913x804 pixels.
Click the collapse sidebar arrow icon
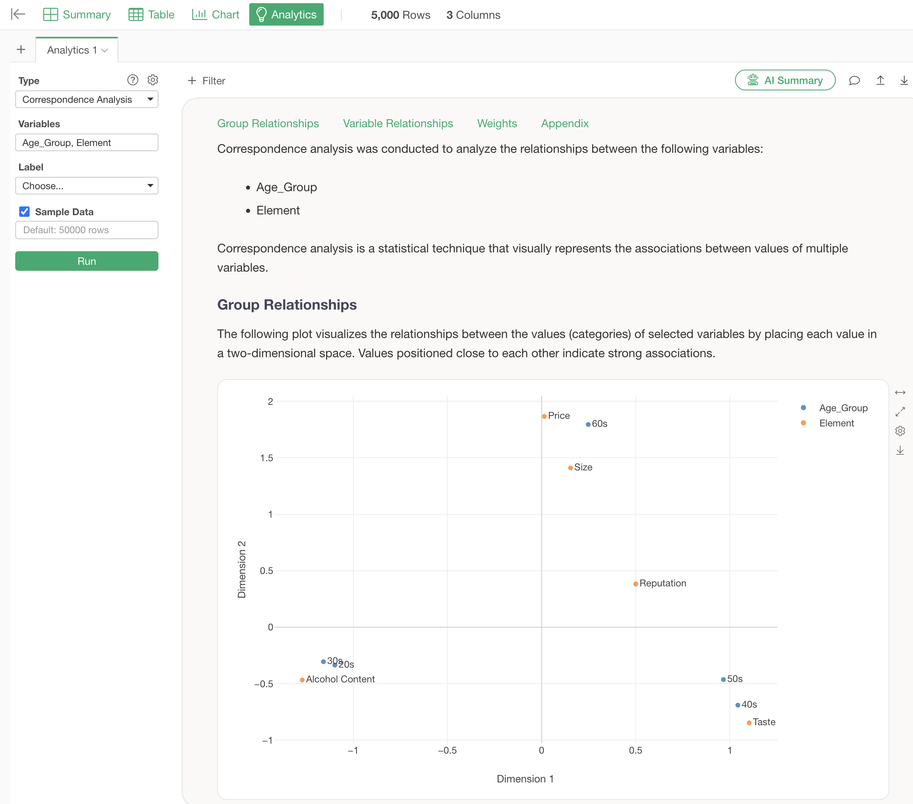[18, 14]
